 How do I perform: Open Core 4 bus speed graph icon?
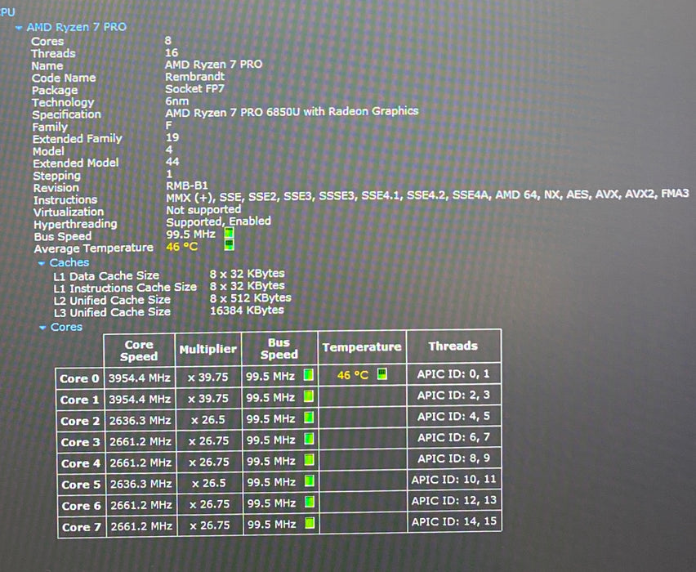coord(310,459)
